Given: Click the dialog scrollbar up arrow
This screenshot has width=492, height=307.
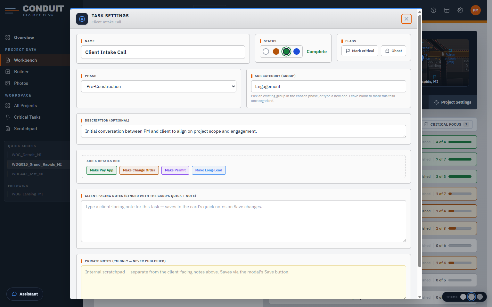Looking at the screenshot, I should pos(420,12).
